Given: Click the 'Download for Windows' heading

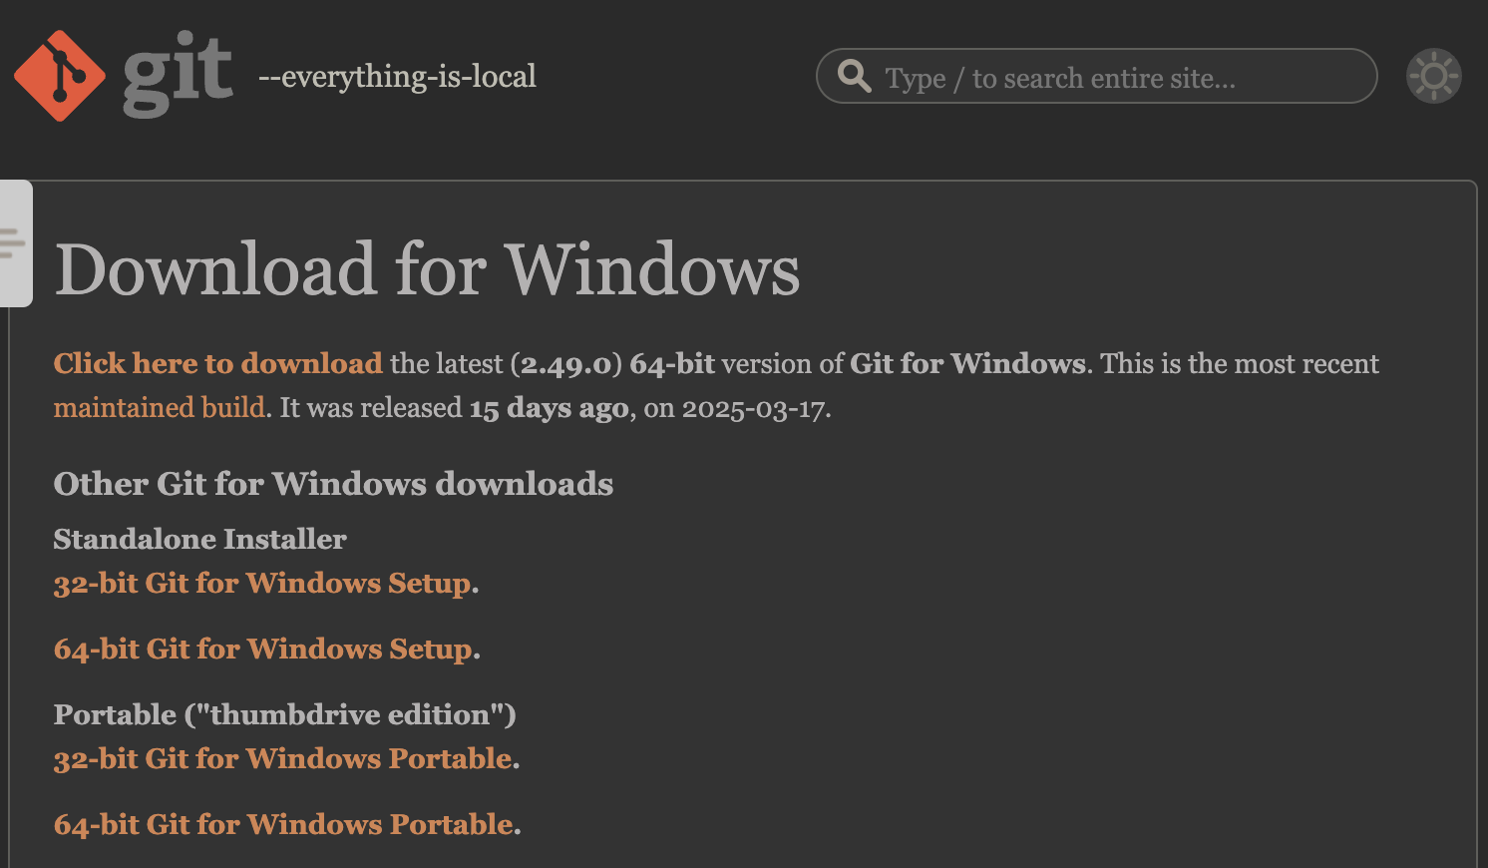Looking at the screenshot, I should (x=427, y=269).
